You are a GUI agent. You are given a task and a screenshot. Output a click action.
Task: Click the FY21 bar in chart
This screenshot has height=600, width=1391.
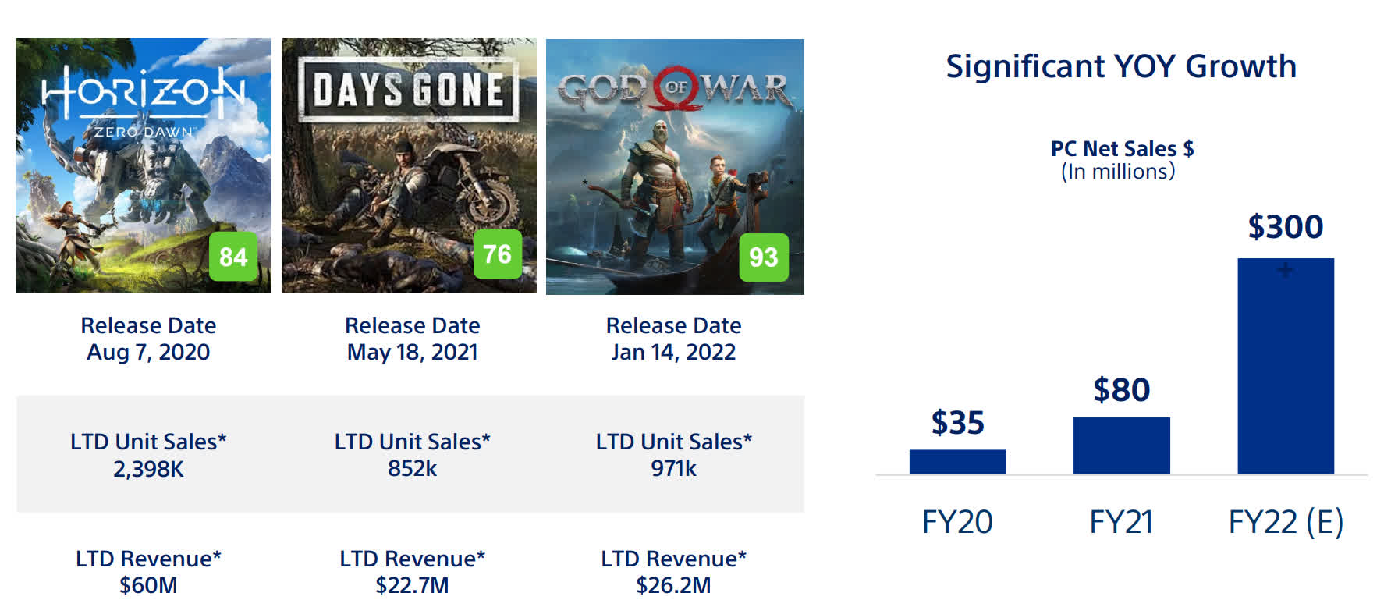[1121, 446]
